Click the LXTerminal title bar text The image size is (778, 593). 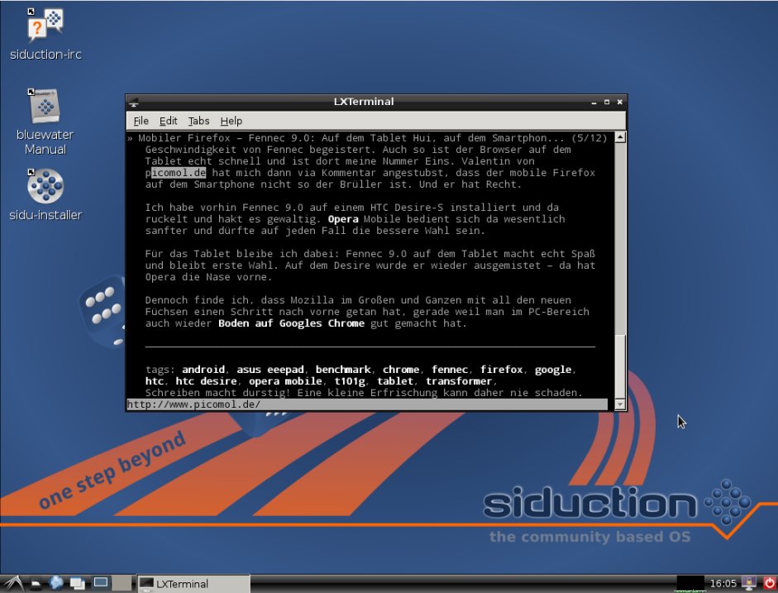[364, 102]
